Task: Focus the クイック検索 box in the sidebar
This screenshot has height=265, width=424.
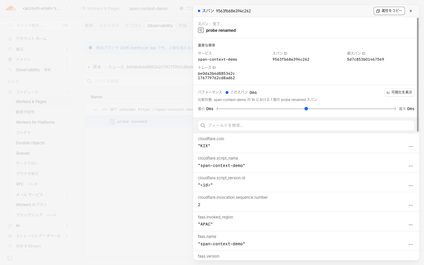Action: (x=38, y=25)
